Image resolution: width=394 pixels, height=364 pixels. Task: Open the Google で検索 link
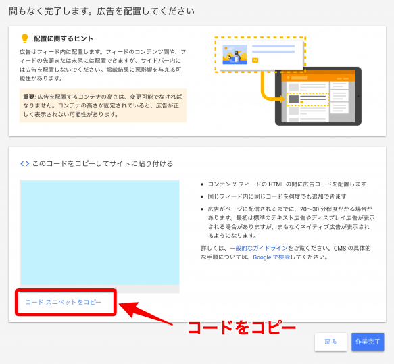(x=272, y=257)
